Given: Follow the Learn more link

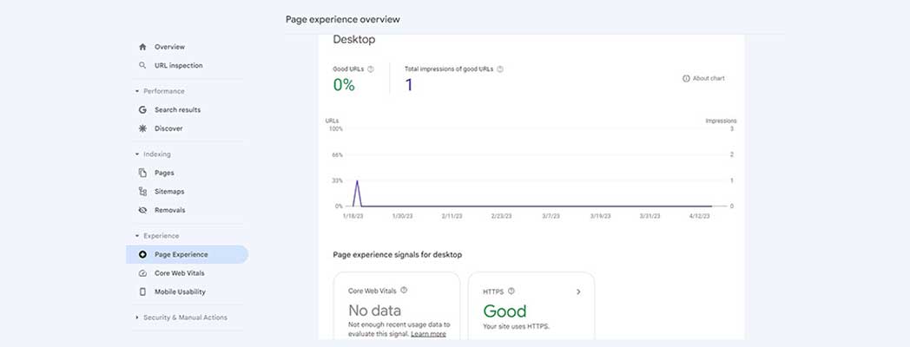Looking at the screenshot, I should tap(428, 333).
